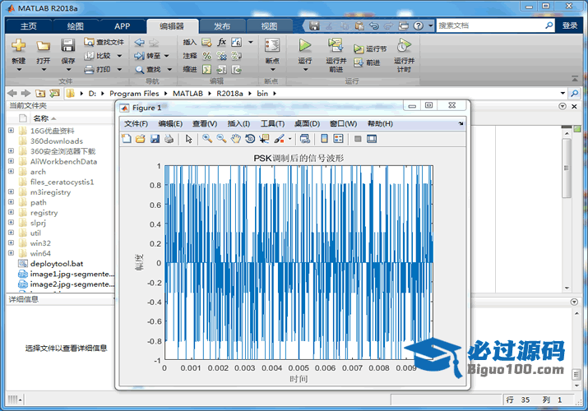The height and width of the screenshot is (411, 588).
Task: Save the script with 保存 icon
Action: 68,46
